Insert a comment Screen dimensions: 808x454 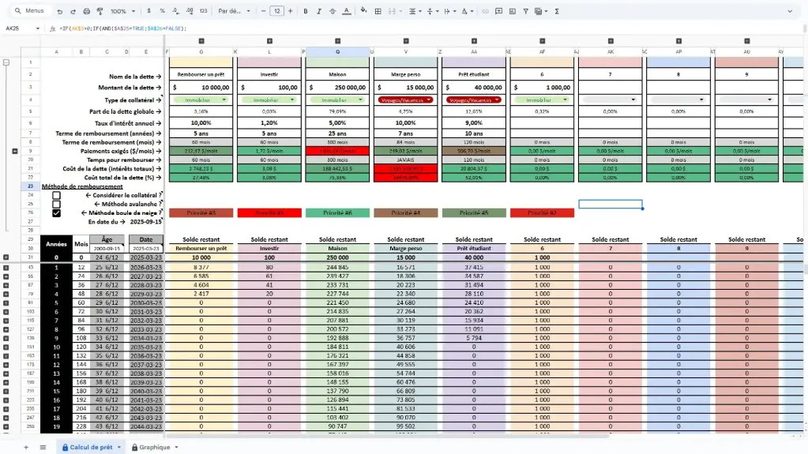pyautogui.click(x=499, y=11)
